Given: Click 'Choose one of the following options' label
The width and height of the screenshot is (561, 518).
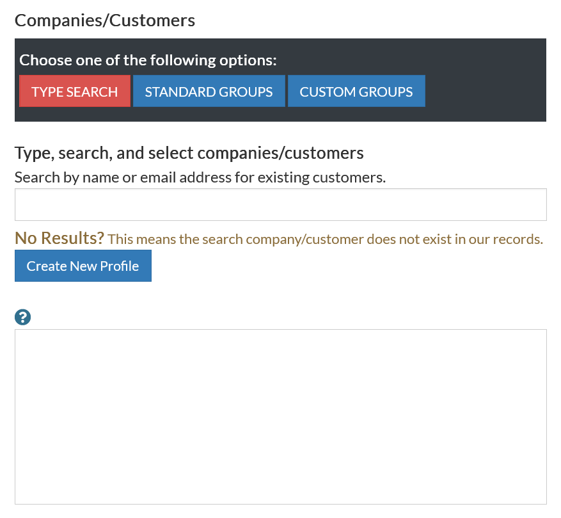Looking at the screenshot, I should point(148,60).
